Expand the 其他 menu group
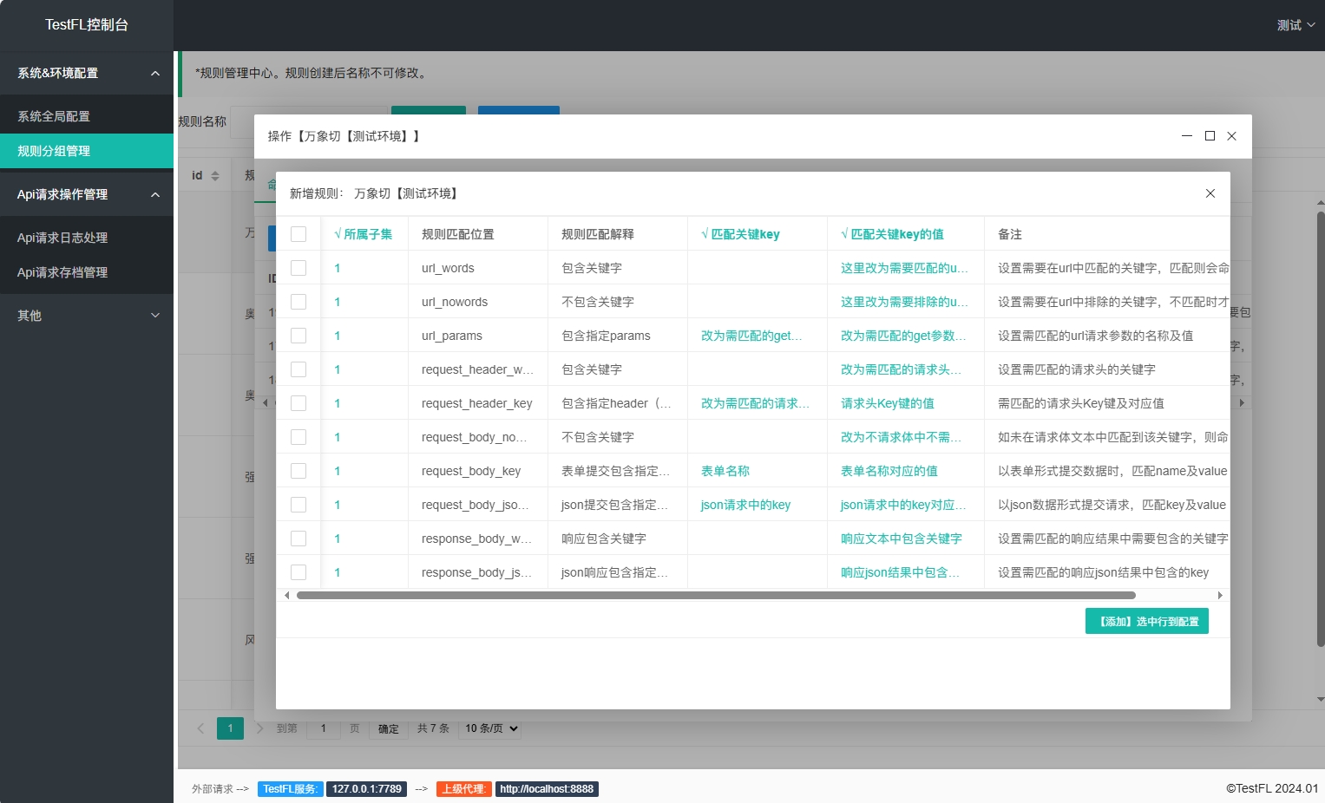Image resolution: width=1325 pixels, height=803 pixels. point(87,316)
